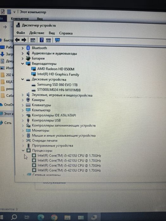Select the Клавиатуры keyboard icon
The image size is (166, 221).
(28, 105)
